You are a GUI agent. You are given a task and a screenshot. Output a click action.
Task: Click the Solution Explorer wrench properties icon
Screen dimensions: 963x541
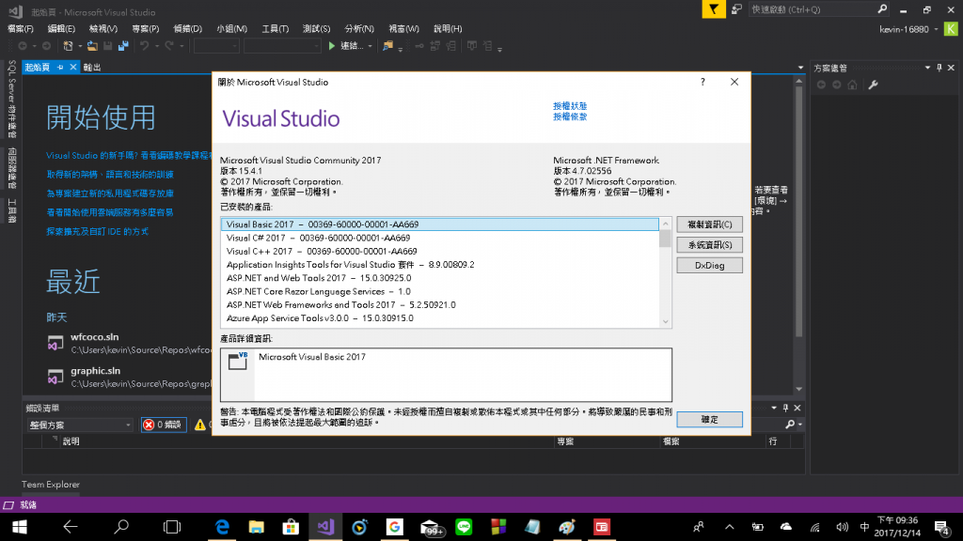point(873,85)
